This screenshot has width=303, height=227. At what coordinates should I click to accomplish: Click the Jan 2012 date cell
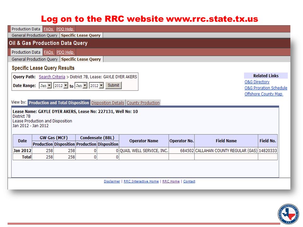pos(22,151)
